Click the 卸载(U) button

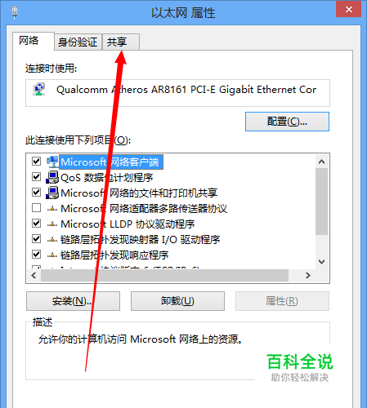(177, 301)
